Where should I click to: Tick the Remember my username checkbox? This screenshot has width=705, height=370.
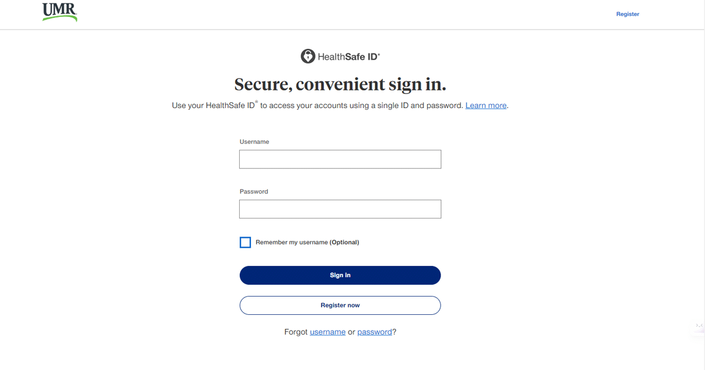[246, 243]
